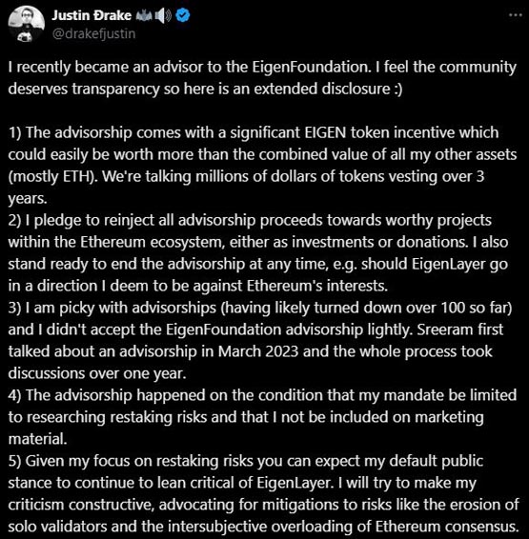
Task: Click the smiley emoticon after 'extended disclosure'
Action: [397, 89]
